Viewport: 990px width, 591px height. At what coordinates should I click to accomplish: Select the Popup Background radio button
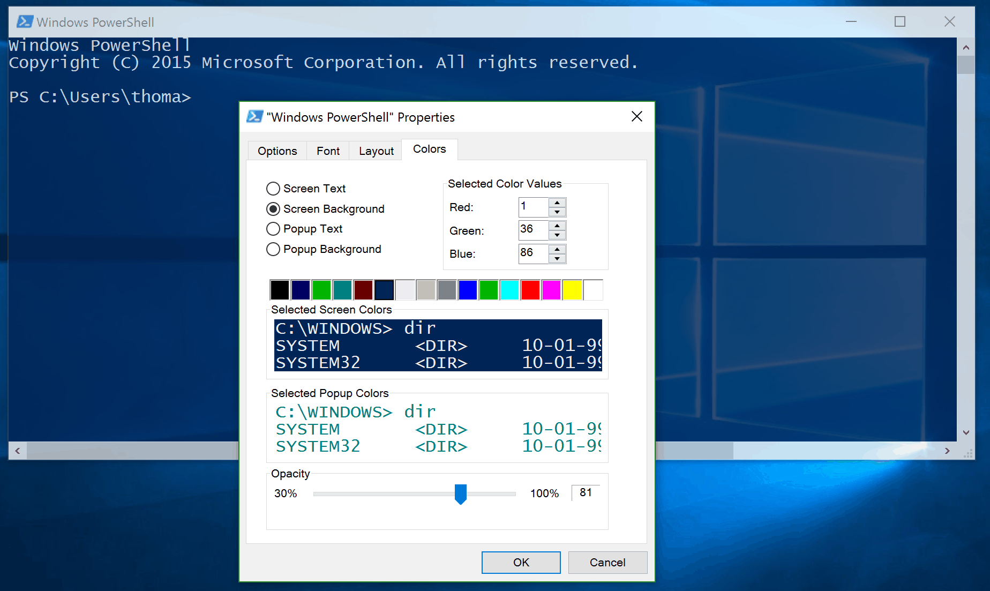tap(273, 249)
